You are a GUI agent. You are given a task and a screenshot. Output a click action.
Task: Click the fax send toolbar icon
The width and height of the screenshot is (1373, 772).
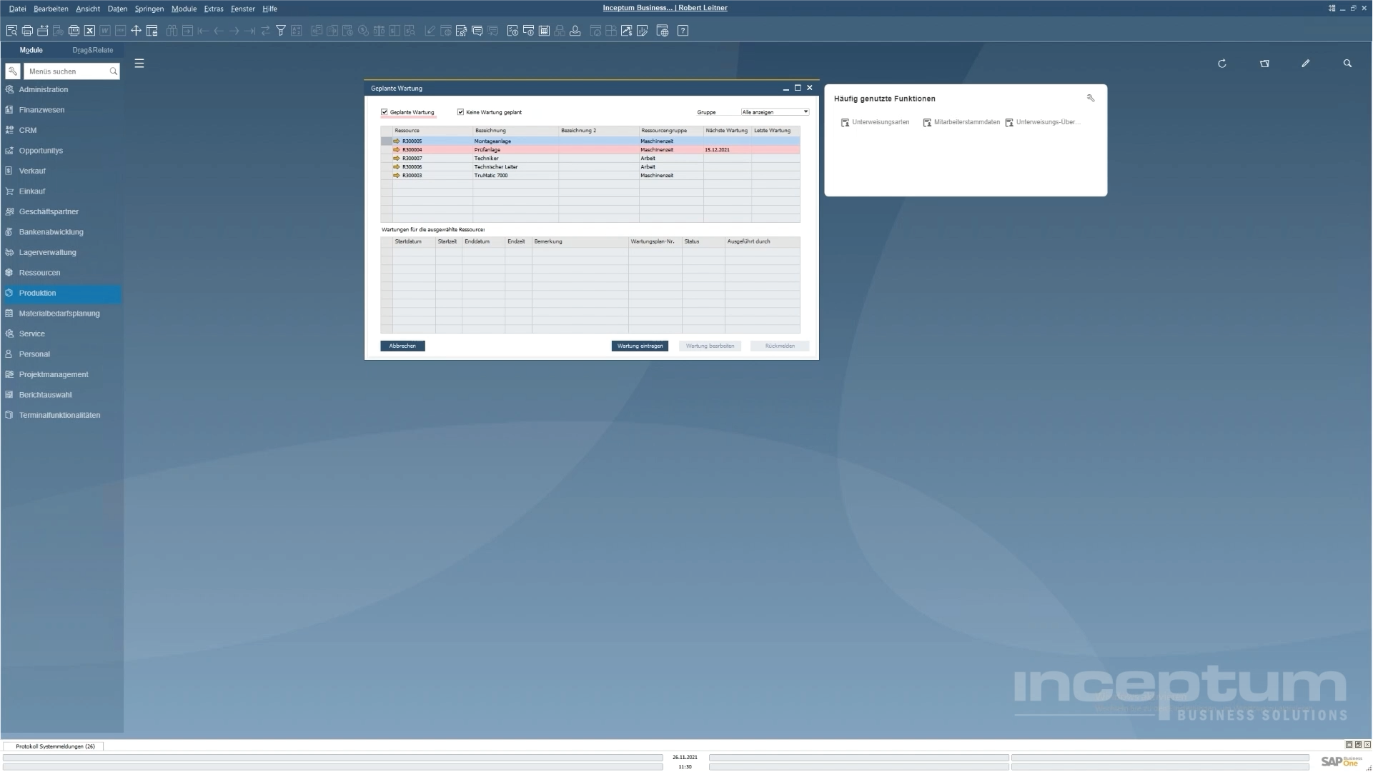pos(74,31)
